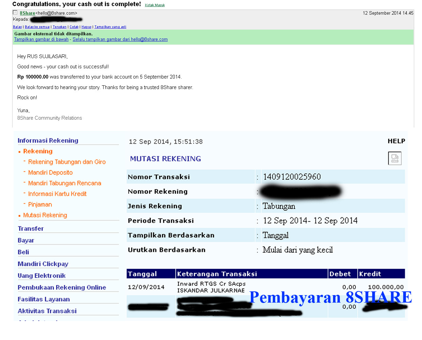Click the 100.000,00 credit amount
This screenshot has height=340, width=422.
click(x=386, y=287)
